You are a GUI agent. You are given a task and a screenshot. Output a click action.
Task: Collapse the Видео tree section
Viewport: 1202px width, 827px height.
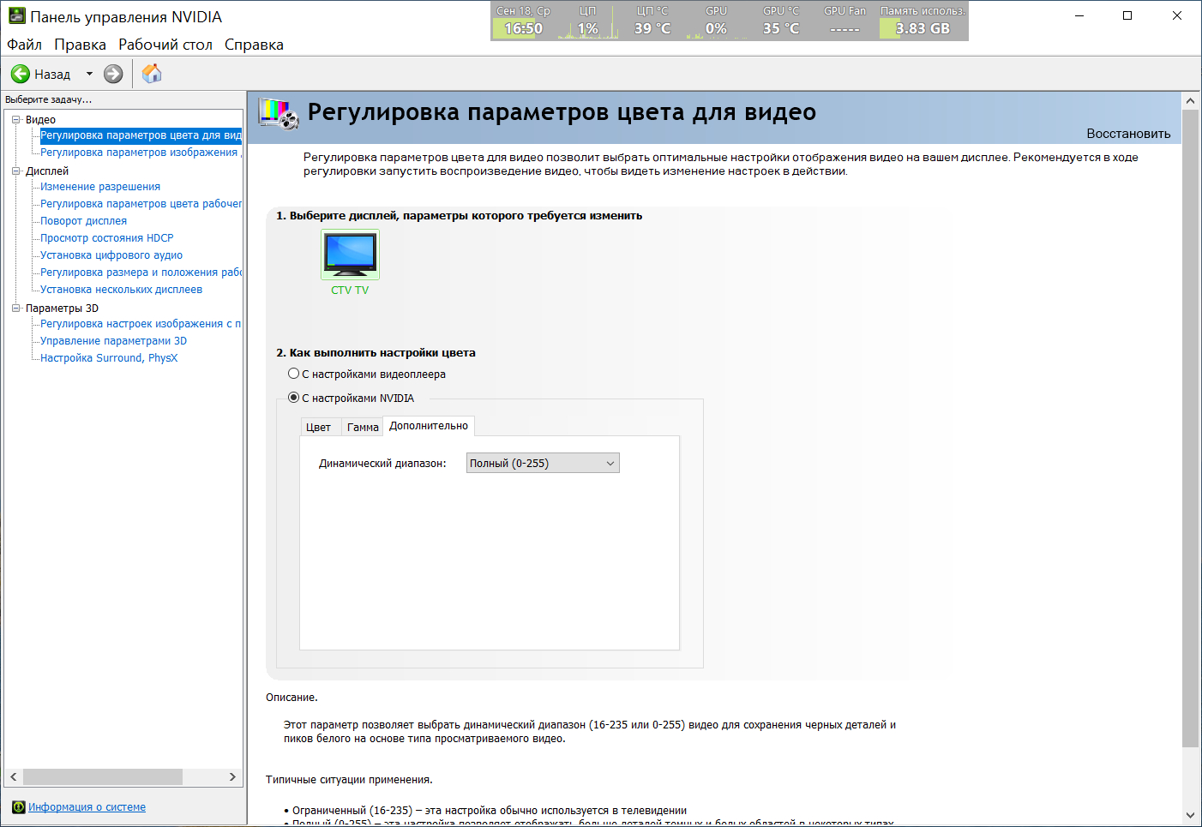pos(15,120)
